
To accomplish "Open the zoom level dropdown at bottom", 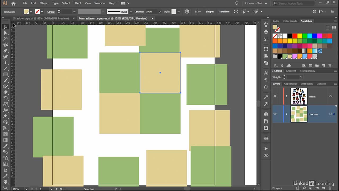I will 26,189.
